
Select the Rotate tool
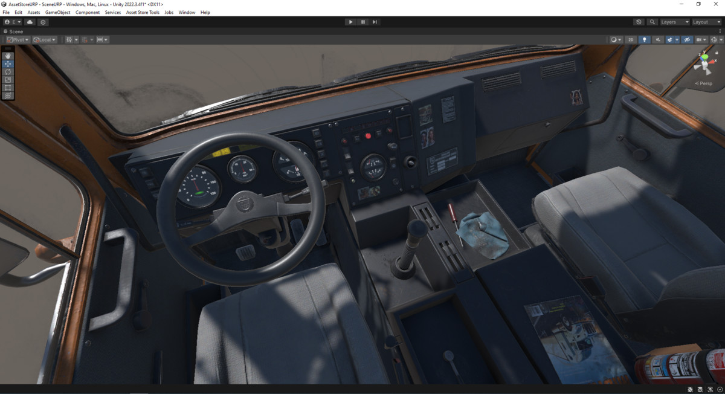click(x=8, y=71)
